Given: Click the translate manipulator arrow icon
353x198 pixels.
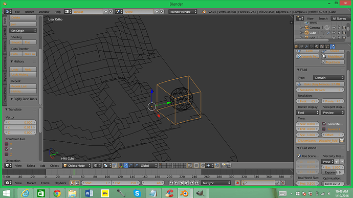Looking at the screenshot, I should 126,166.
